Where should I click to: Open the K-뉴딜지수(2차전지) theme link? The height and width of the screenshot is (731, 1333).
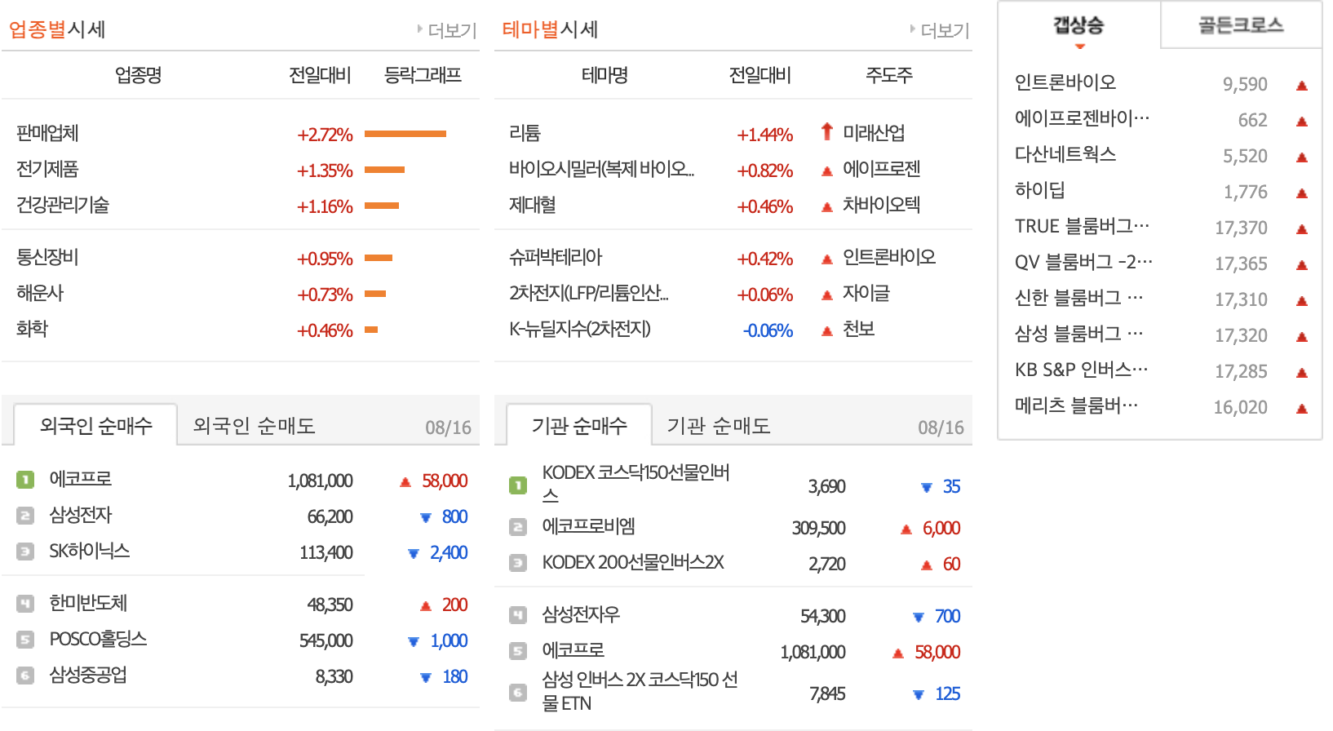(580, 329)
